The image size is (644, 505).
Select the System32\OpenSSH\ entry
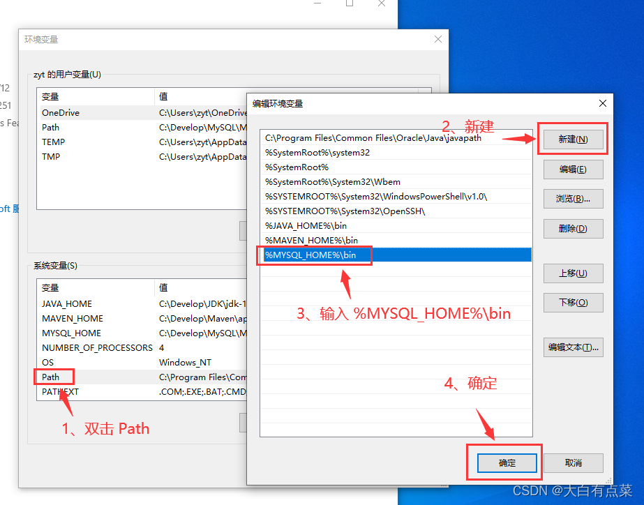pos(396,211)
